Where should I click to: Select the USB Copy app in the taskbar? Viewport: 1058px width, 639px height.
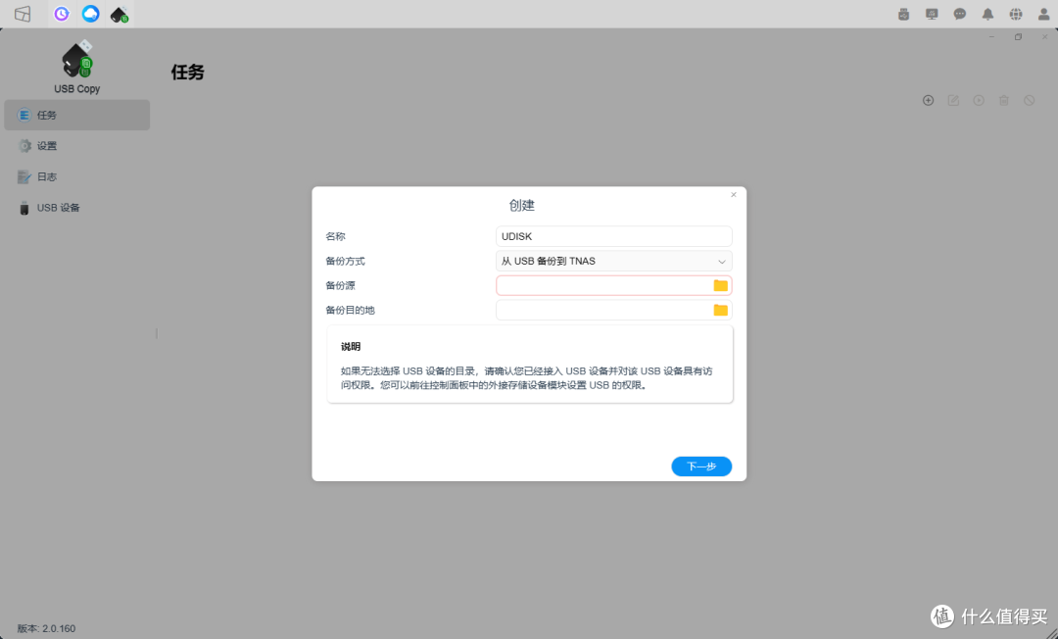click(120, 14)
